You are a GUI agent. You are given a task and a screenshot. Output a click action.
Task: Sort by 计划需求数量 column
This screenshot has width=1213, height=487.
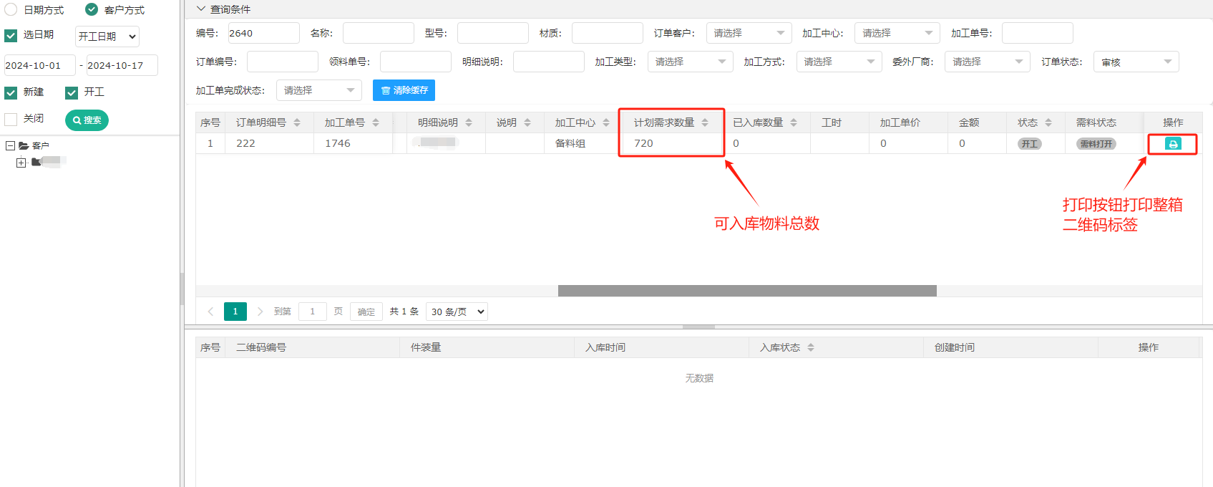pos(705,122)
